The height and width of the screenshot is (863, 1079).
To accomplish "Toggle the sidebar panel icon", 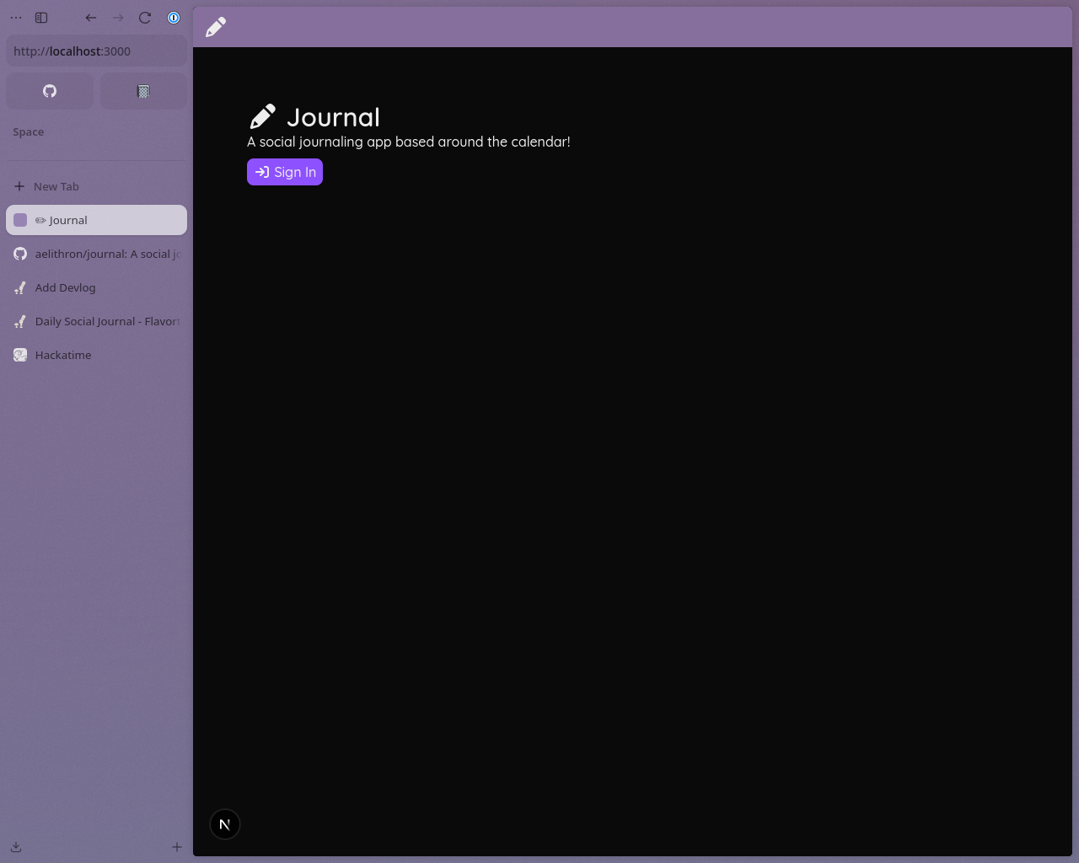I will 41,18.
